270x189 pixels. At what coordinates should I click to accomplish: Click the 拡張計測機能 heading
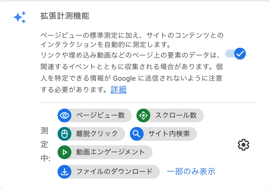[65, 16]
